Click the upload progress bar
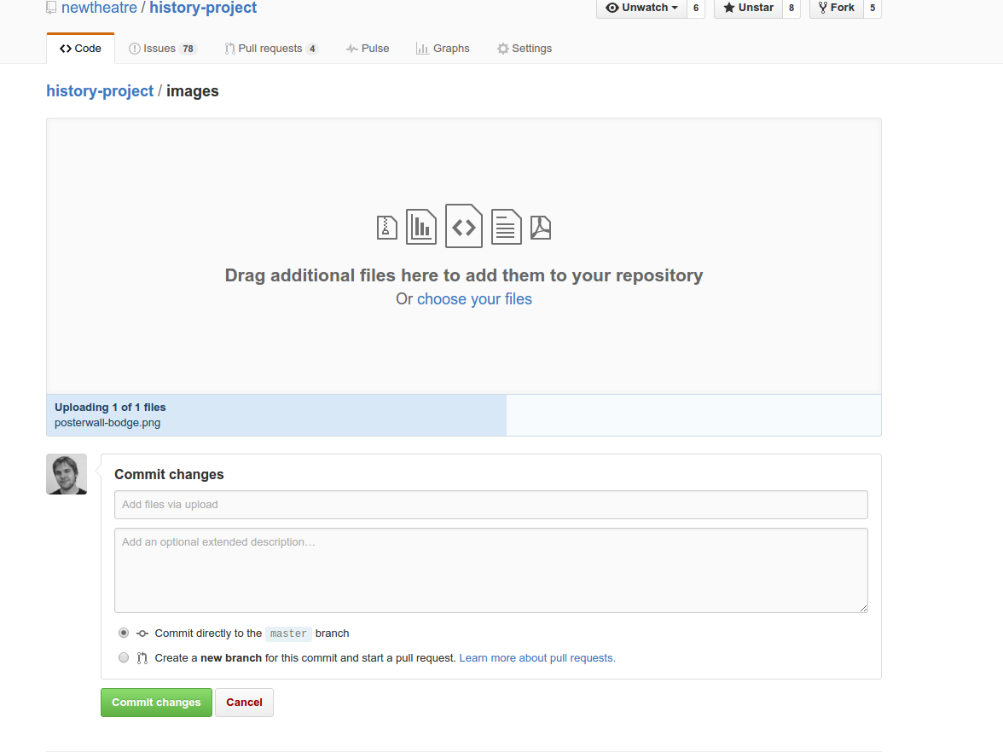Image resolution: width=1003 pixels, height=752 pixels. [x=464, y=415]
